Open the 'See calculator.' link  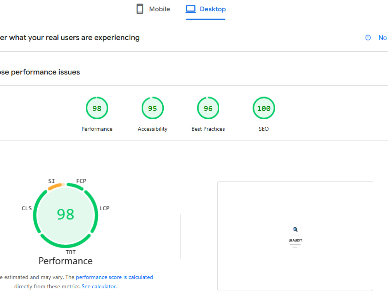[99, 286]
